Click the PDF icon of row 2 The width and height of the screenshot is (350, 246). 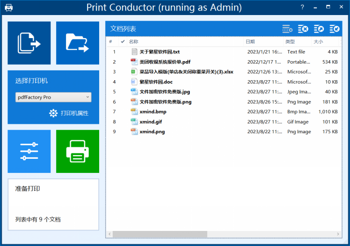pyautogui.click(x=134, y=62)
